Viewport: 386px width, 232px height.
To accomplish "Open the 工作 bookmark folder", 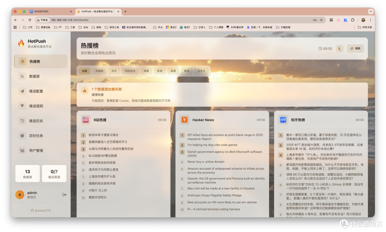I will pyautogui.click(x=28, y=27).
